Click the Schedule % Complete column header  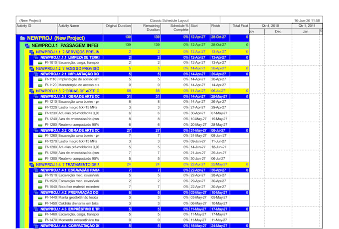175,29
